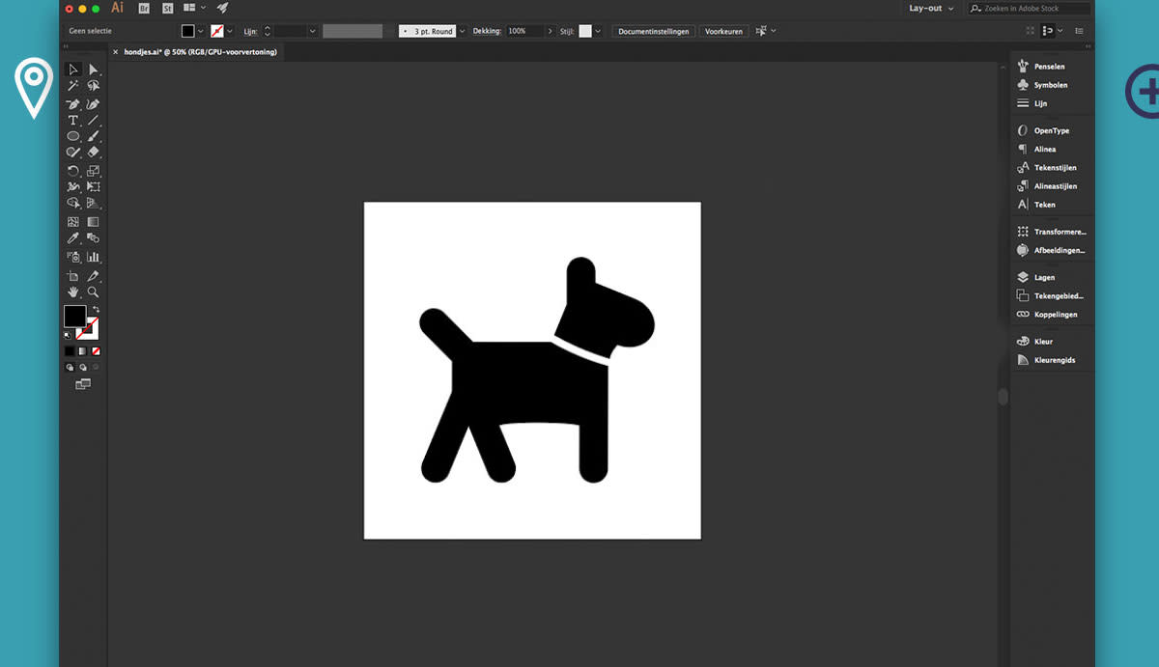This screenshot has height=667, width=1159.
Task: Open Adobe Stock (St) icon
Action: coord(168,8)
